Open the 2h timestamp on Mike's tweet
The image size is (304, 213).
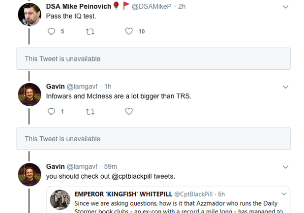coord(182,6)
